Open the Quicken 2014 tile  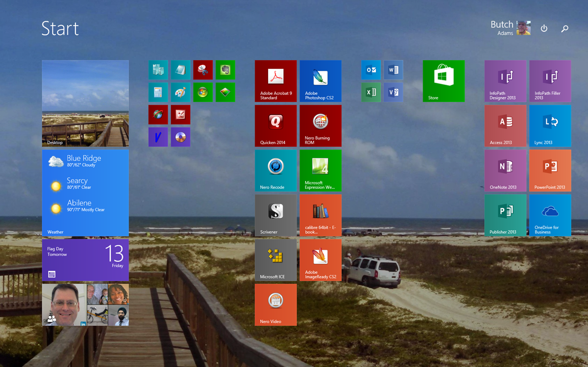[276, 126]
